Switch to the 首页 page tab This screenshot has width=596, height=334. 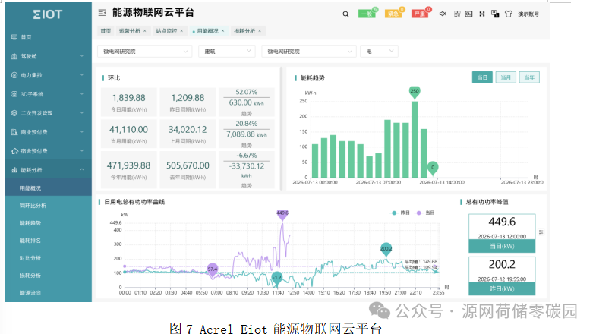[x=106, y=31]
